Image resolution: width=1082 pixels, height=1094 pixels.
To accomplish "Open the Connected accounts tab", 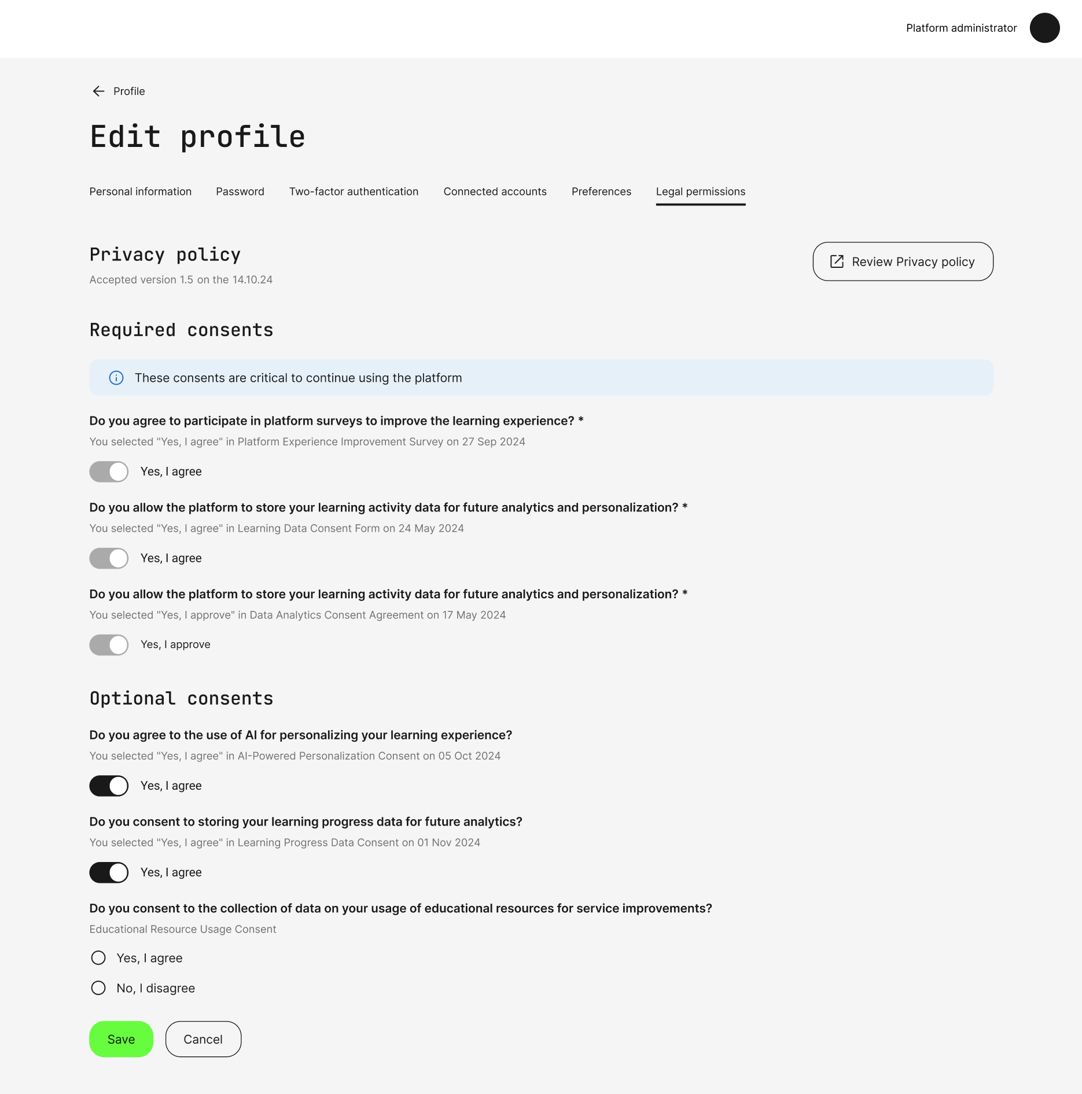I will (x=495, y=191).
